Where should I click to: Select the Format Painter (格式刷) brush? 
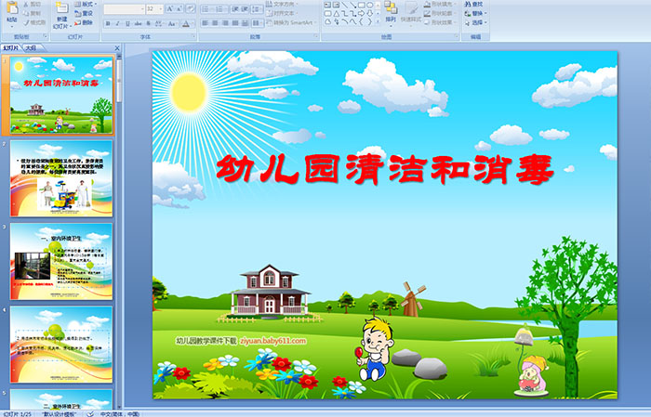(34, 22)
